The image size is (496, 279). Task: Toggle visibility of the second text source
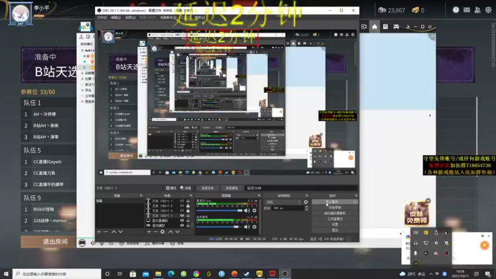pos(182,206)
